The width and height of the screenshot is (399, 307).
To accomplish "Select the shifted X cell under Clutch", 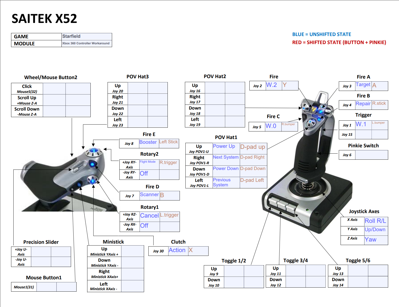I will 198,251.
